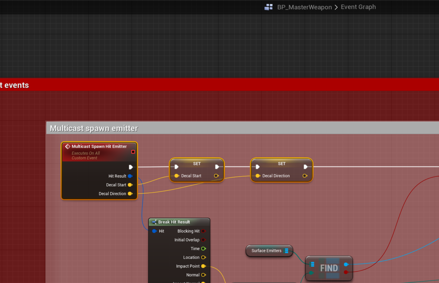This screenshot has width=439, height=283.
Task: Click exec output arrow of Multicast event
Action: 131,167
